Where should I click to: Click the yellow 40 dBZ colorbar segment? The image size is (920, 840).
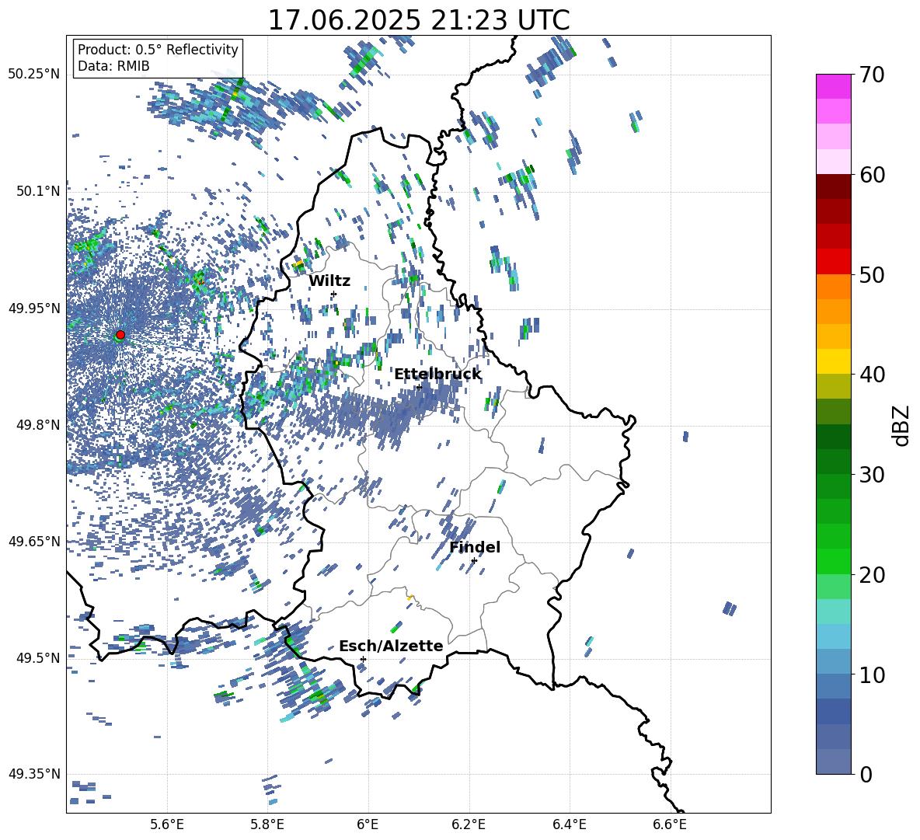click(x=834, y=361)
